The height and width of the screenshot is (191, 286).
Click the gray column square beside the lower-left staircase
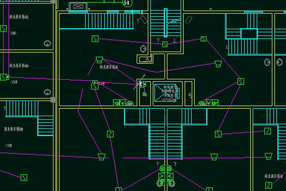[x=53, y=100]
